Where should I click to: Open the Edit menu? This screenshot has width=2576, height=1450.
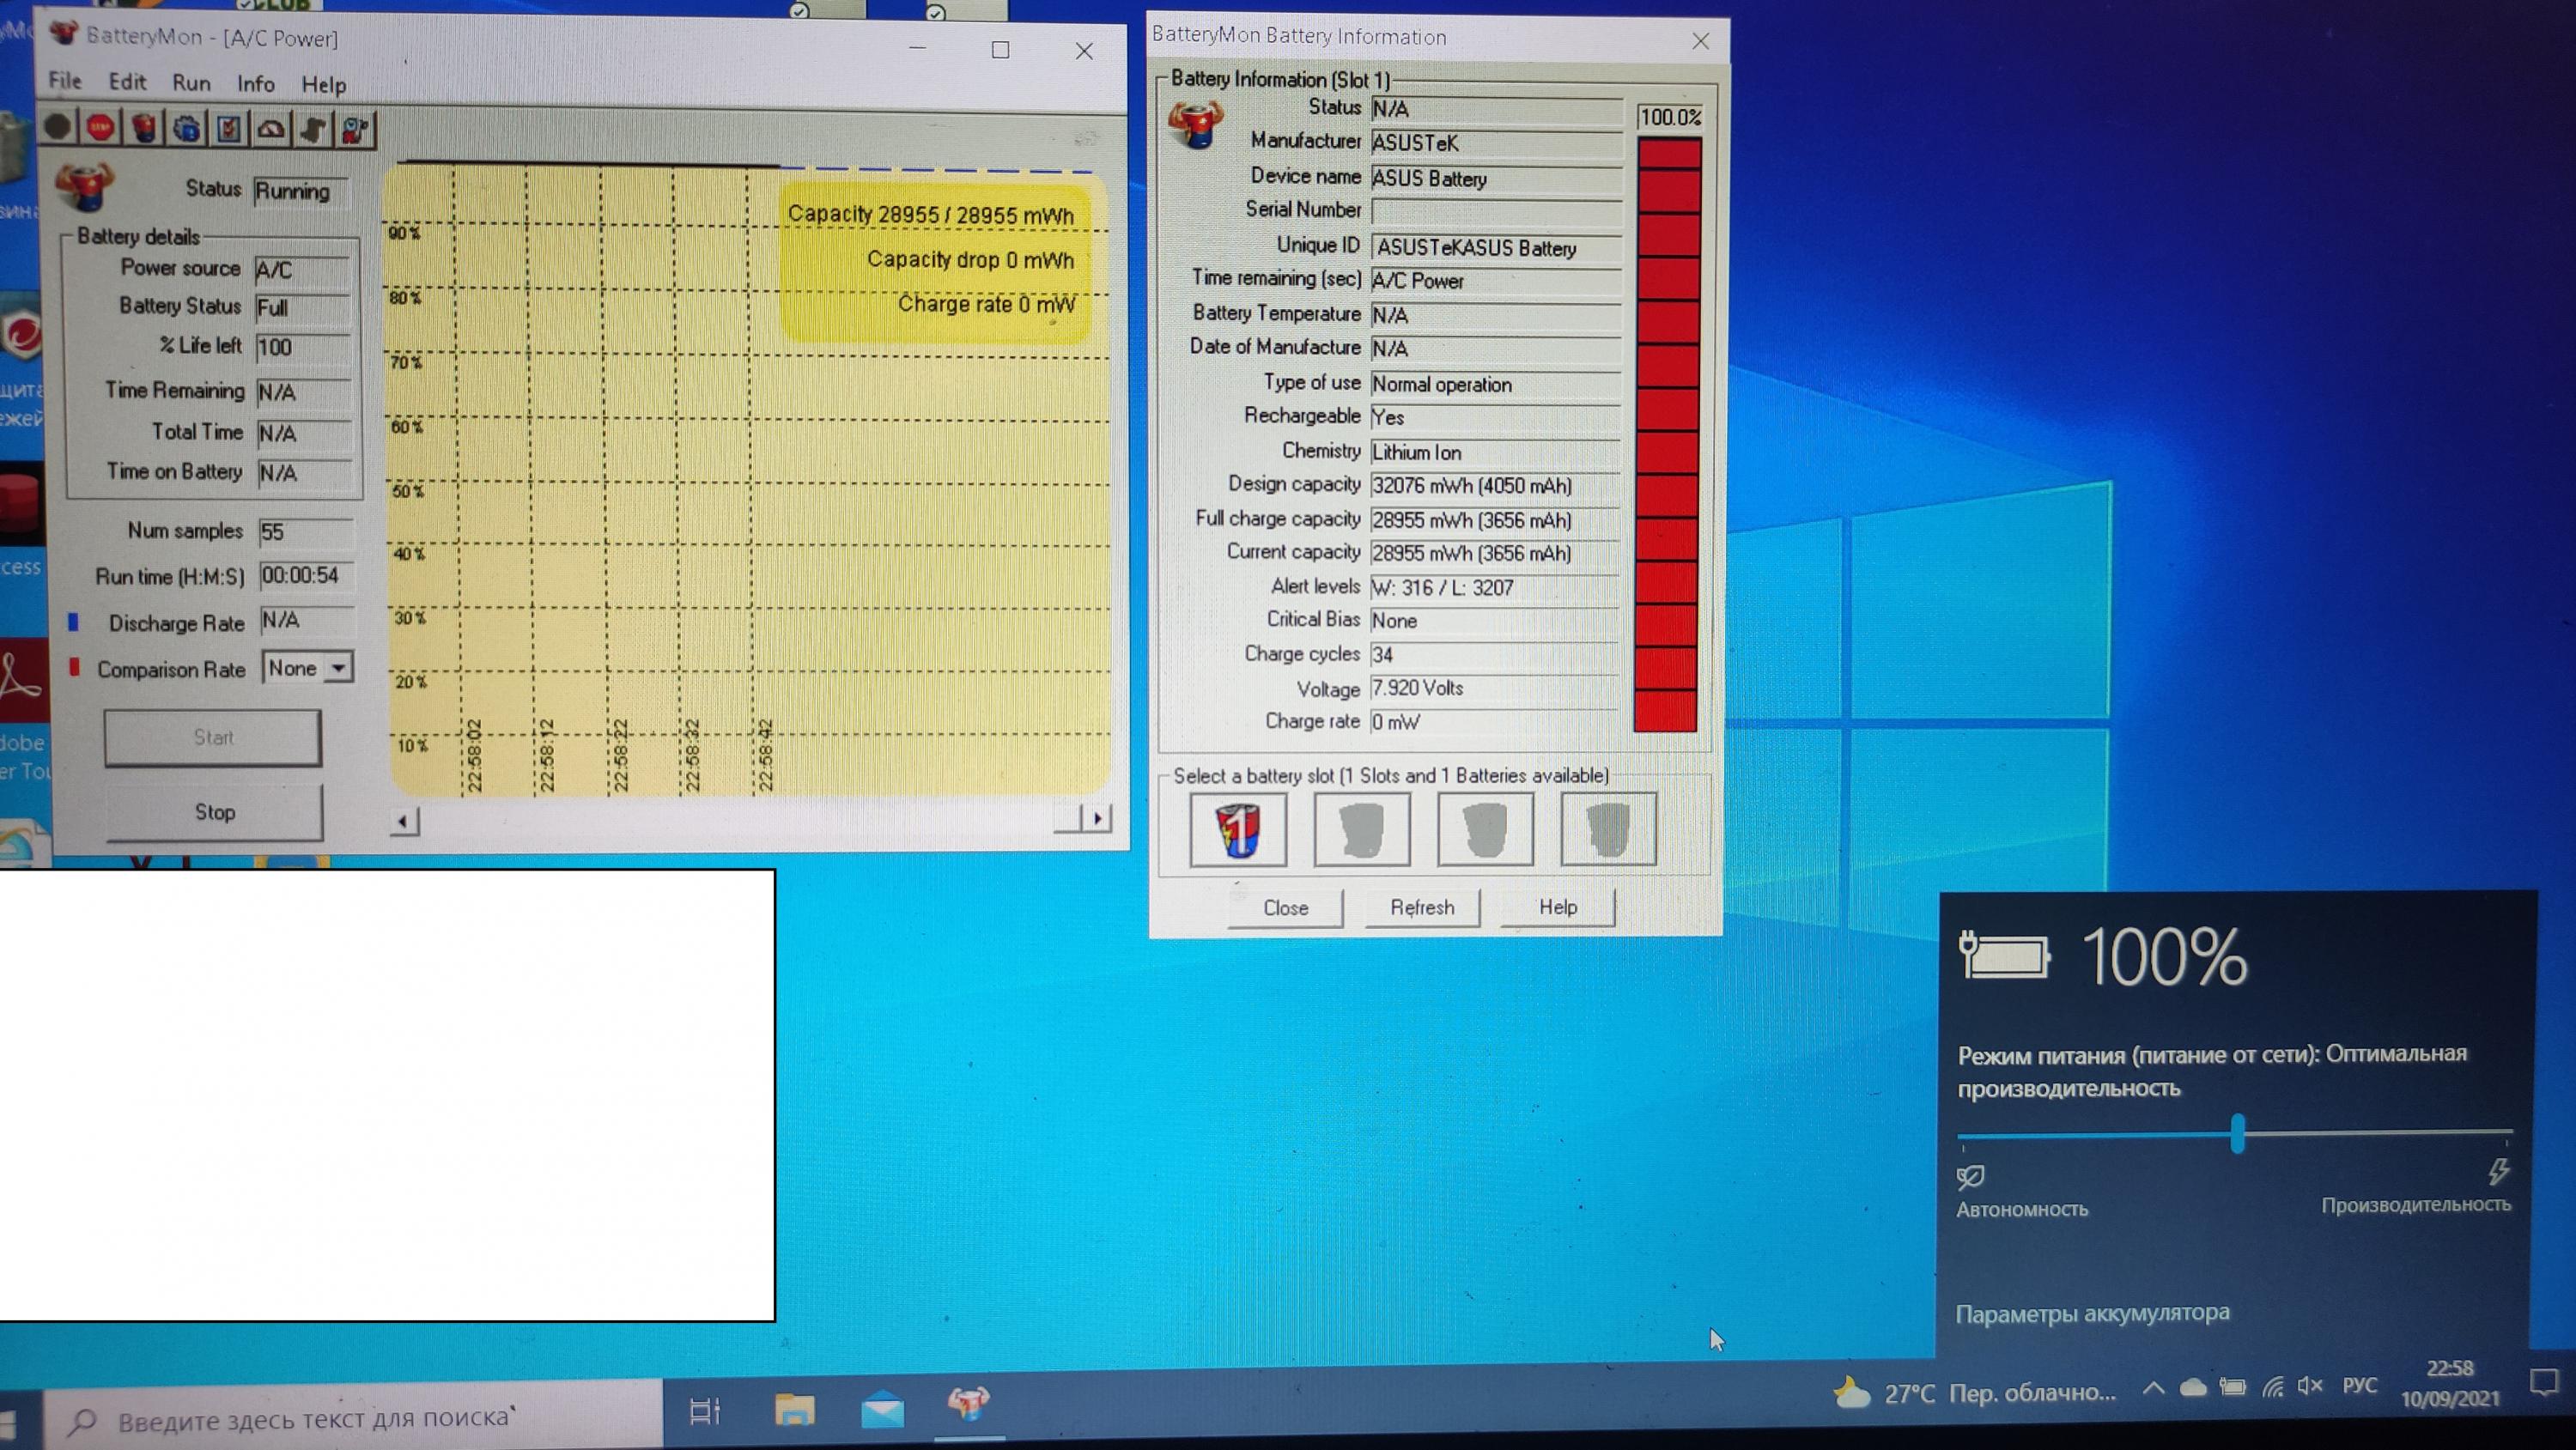[x=127, y=82]
